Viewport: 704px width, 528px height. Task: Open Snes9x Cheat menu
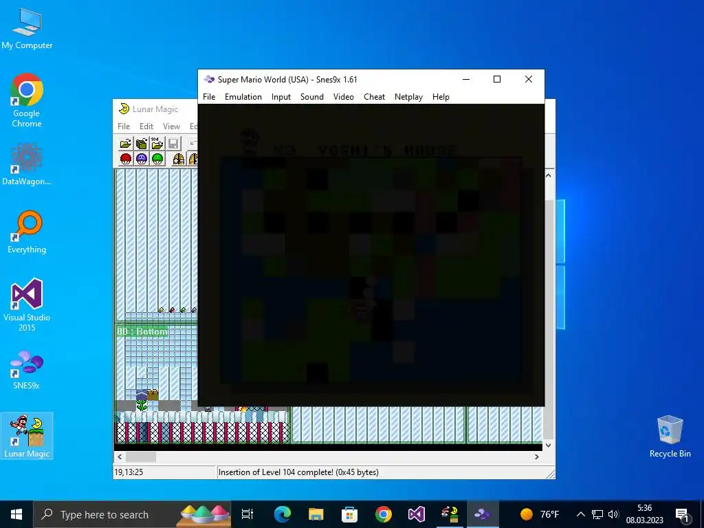click(x=375, y=97)
